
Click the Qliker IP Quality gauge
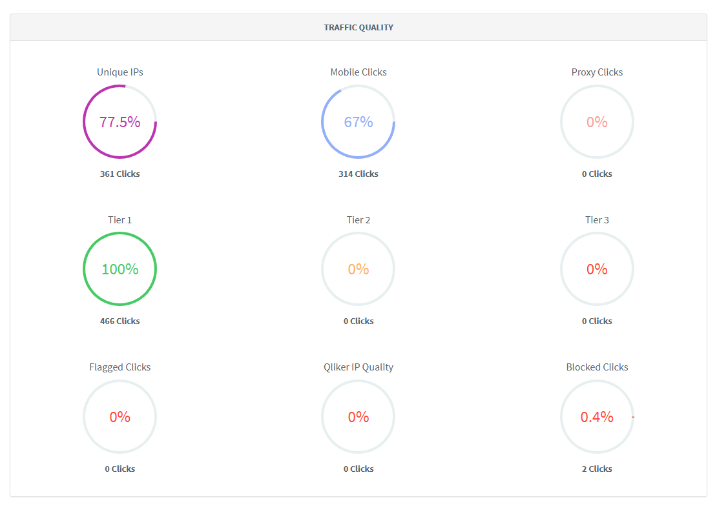tap(358, 417)
